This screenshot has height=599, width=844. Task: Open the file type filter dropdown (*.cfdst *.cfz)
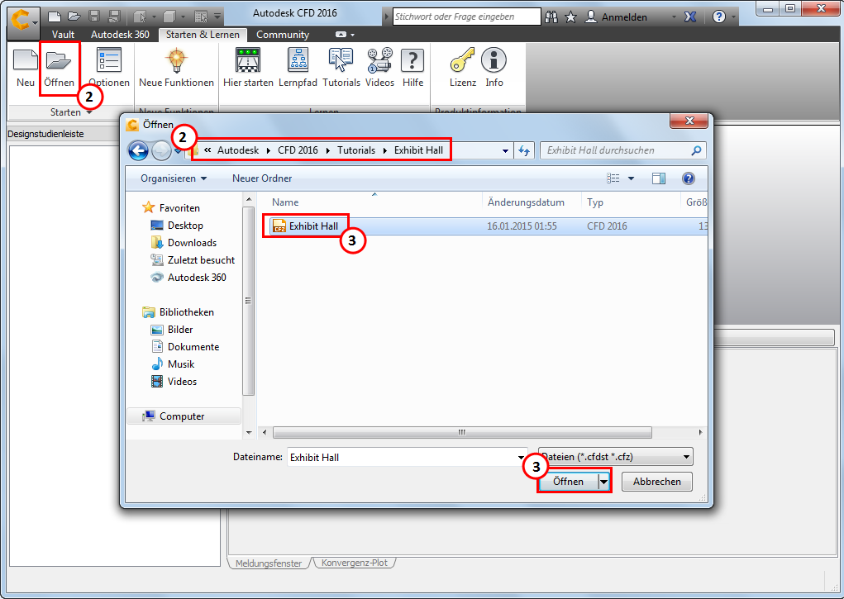click(616, 457)
